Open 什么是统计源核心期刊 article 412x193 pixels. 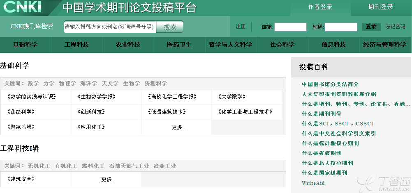click(330, 143)
